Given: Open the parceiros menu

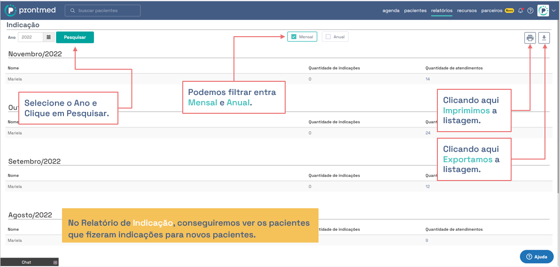Looking at the screenshot, I should coord(491,10).
